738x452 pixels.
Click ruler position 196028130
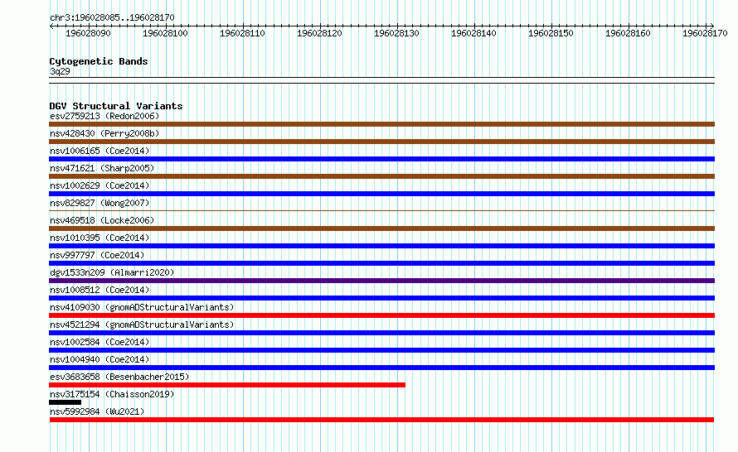[396, 33]
